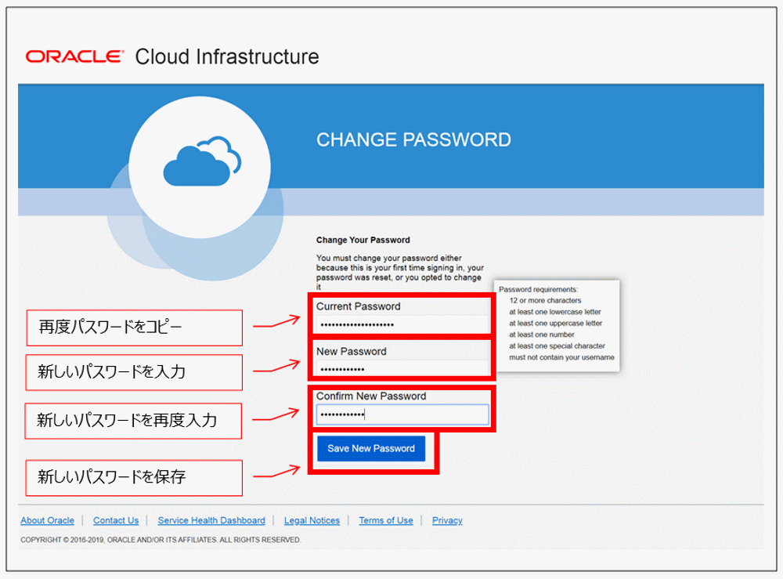Click the Password requirements tooltip box
This screenshot has width=783, height=579.
tap(557, 323)
